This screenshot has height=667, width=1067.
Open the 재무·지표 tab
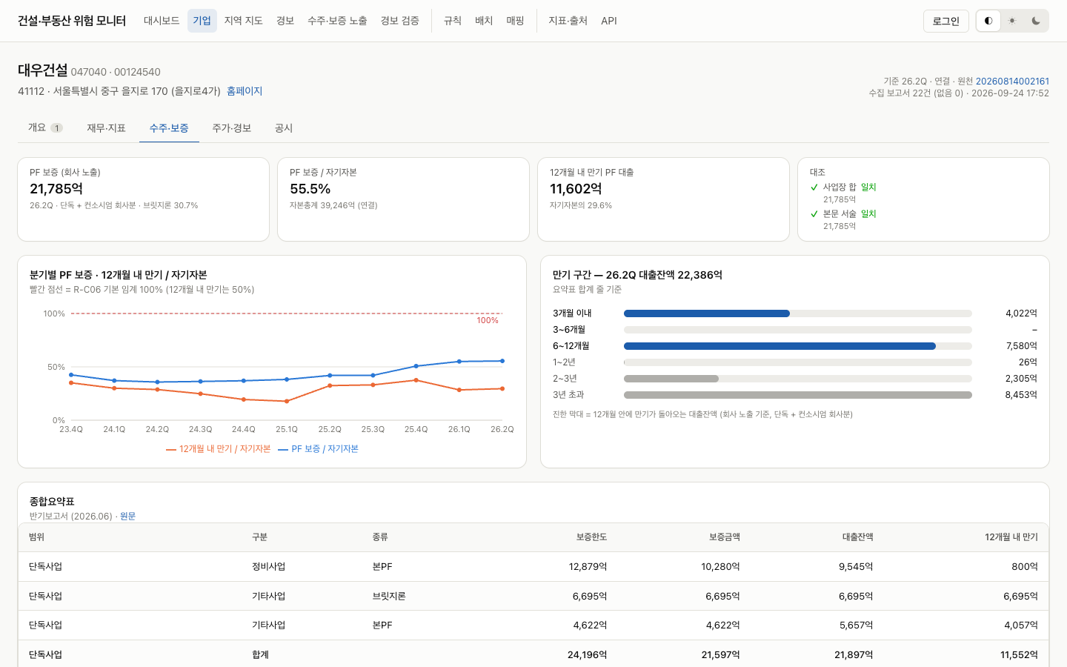(x=106, y=128)
